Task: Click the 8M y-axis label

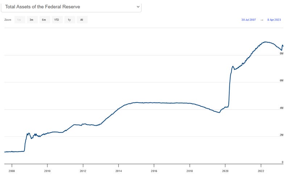Action: click(281, 53)
